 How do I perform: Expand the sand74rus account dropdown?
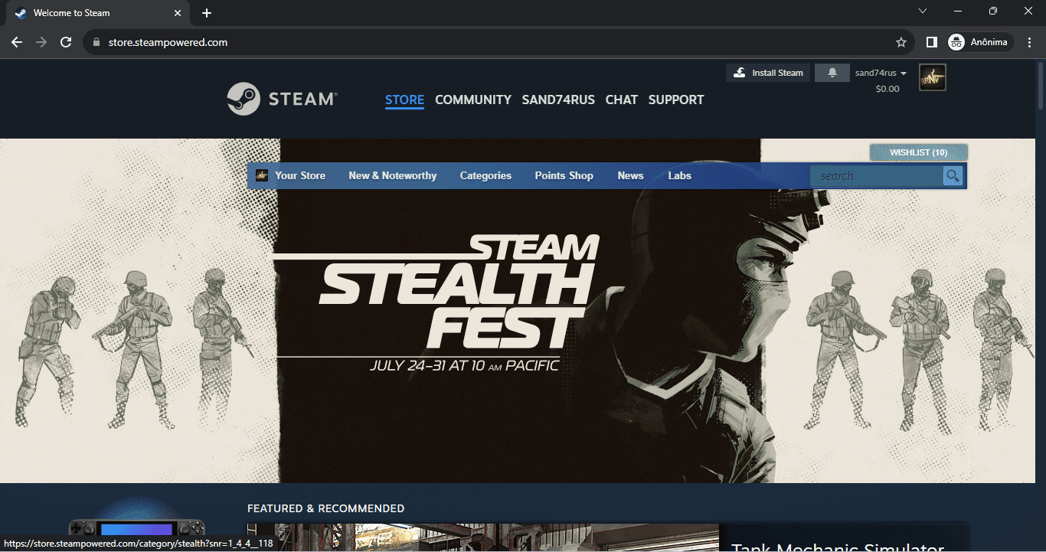pos(881,73)
